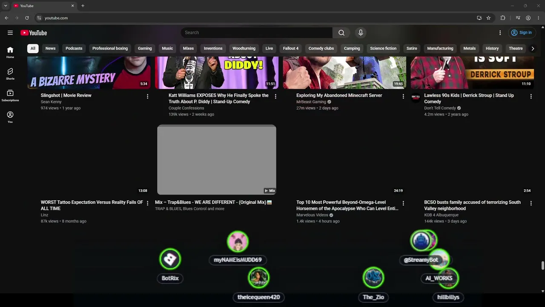This screenshot has height=307, width=545.
Task: Open Slingshot | Movie Review video title
Action: 66,96
